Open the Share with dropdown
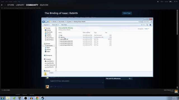This screenshot has width=179, height=100. coord(55,25)
